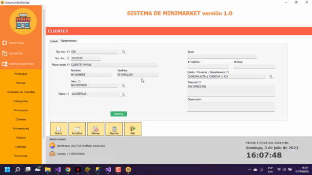312x175 pixels.
Task: Open the Tipo doc. search lookup
Action: (x=123, y=52)
